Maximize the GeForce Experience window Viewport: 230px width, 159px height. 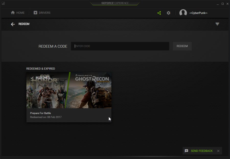point(223,4)
